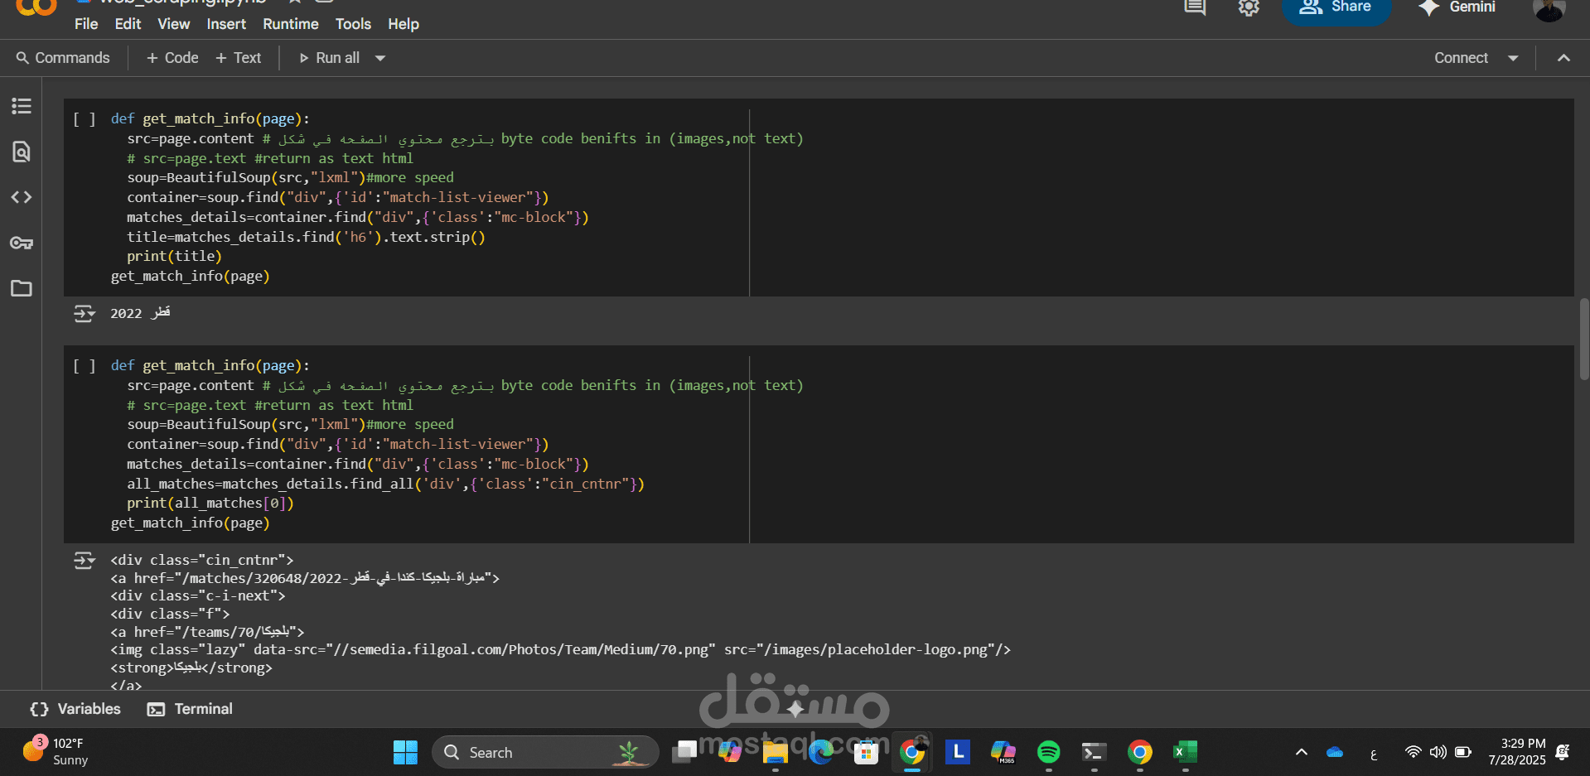Open Microsoft Edge from taskbar
Screen dimensions: 1590x776
pos(821,752)
